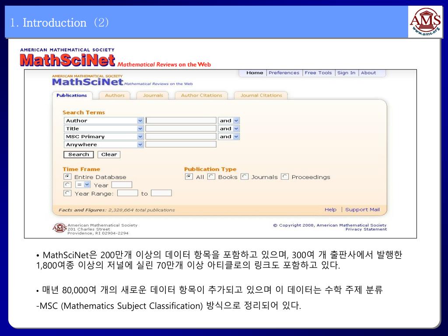Click the 'Publication Type' heading
448x336 pixels.
click(x=210, y=169)
